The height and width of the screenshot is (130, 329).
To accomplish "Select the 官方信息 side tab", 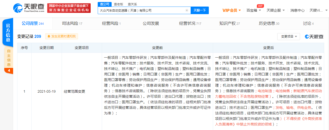I will pyautogui.click(x=8, y=33).
